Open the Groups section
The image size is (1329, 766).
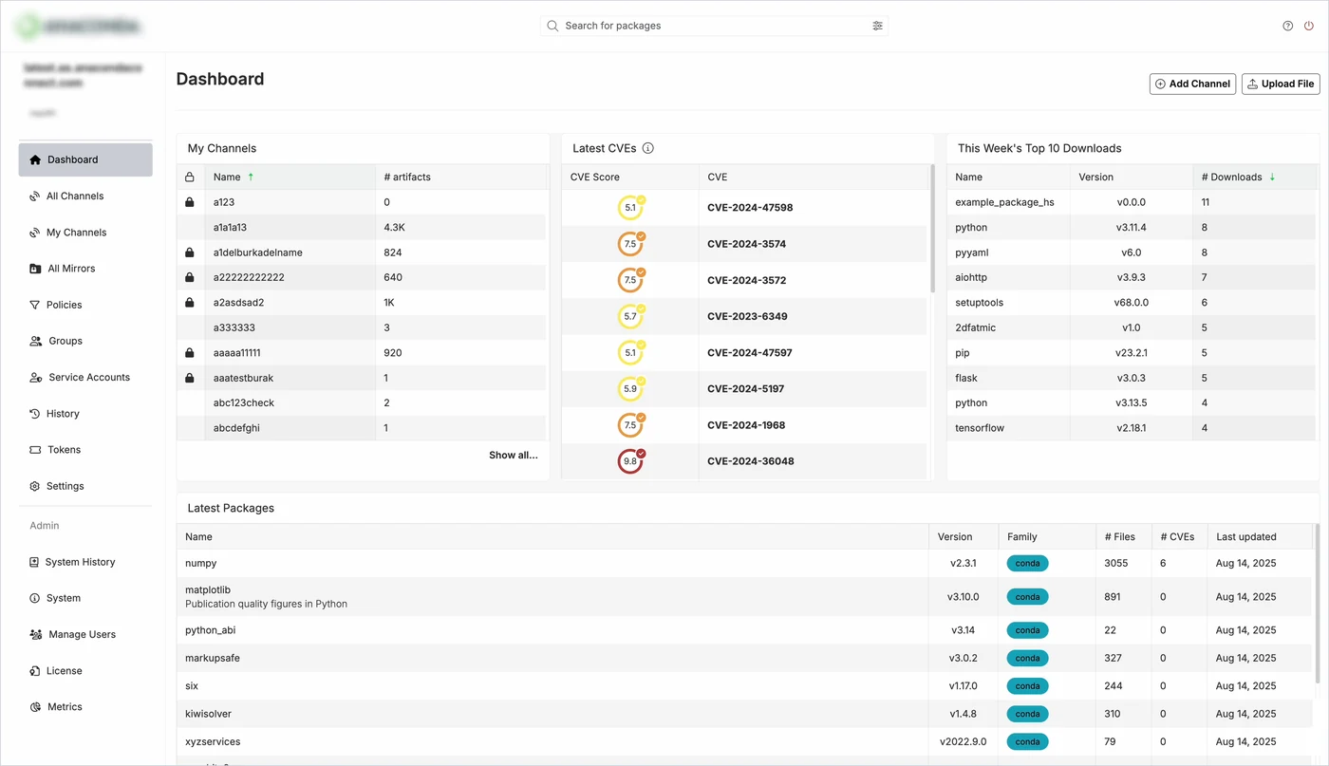click(85, 341)
